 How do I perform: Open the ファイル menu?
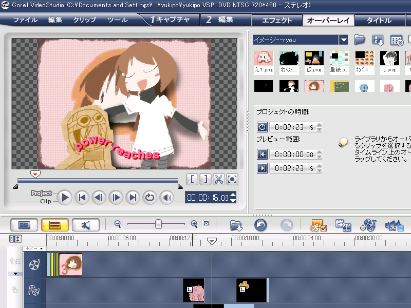(25, 20)
